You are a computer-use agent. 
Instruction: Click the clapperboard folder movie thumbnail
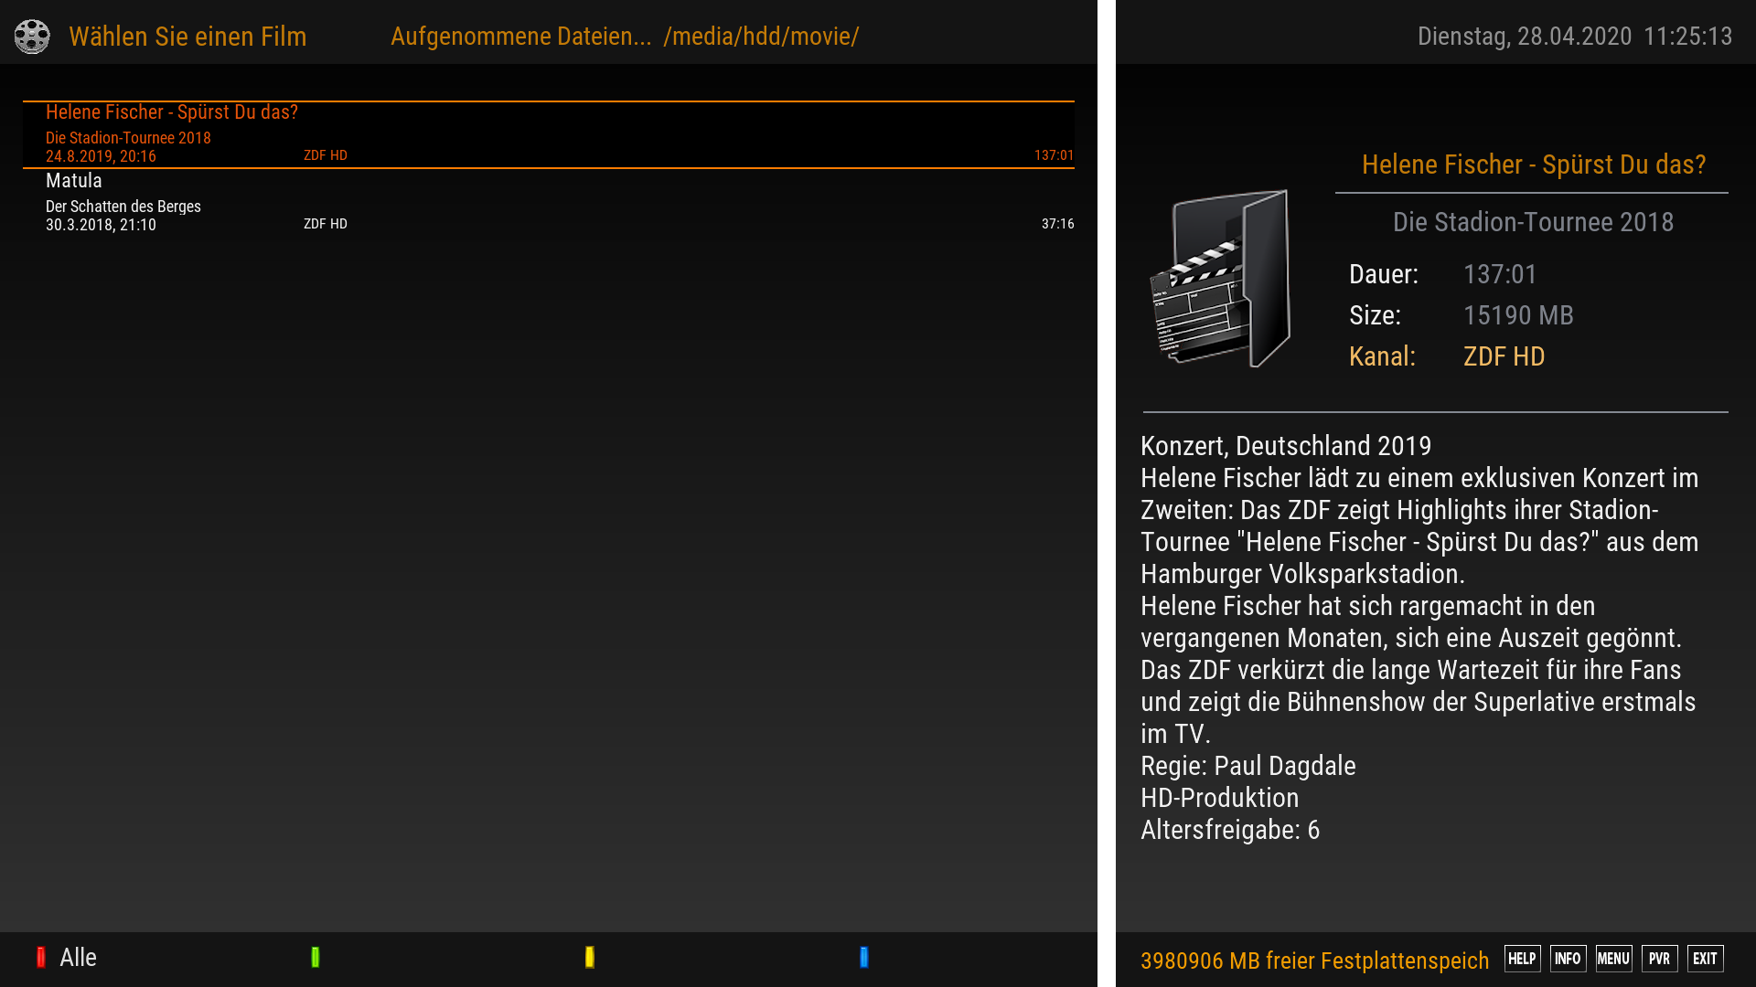[x=1221, y=279]
